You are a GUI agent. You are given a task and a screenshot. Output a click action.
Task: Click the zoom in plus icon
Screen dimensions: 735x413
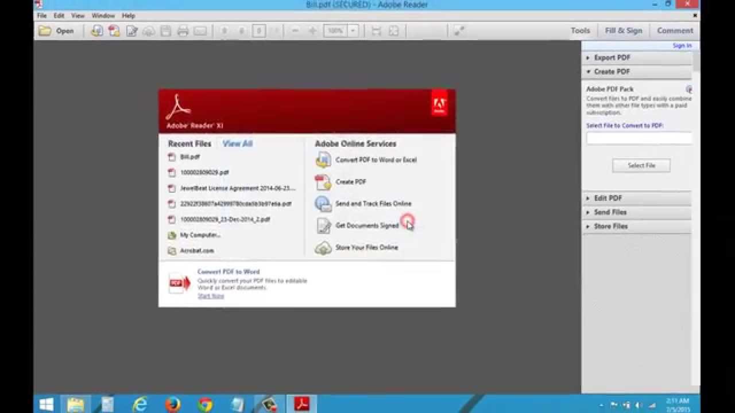[x=312, y=31]
